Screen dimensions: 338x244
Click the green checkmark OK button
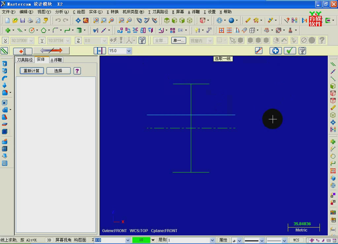point(289,51)
